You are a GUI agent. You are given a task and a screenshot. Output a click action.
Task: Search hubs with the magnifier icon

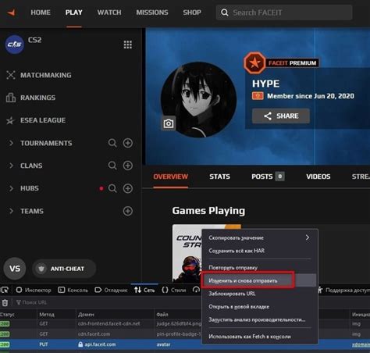112,188
